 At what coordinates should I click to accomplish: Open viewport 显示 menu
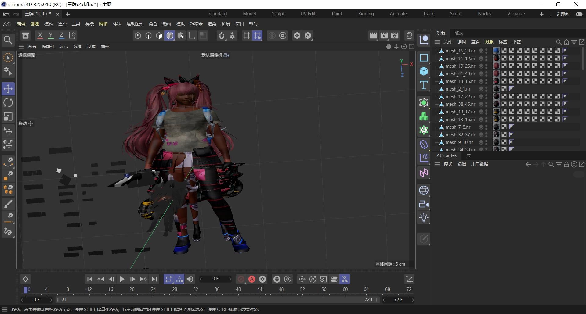(64, 46)
